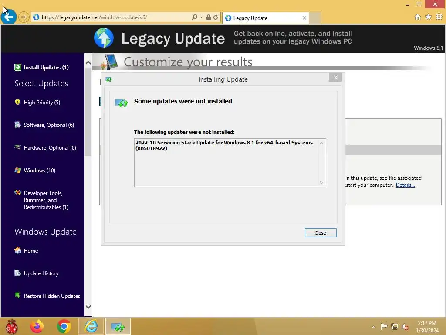Select the Legacy Update browser tab
Viewport: 446px width, 335px height.
click(x=265, y=18)
